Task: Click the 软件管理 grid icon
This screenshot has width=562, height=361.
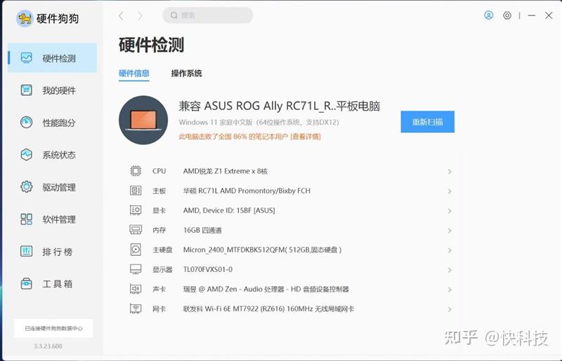Action: point(27,219)
